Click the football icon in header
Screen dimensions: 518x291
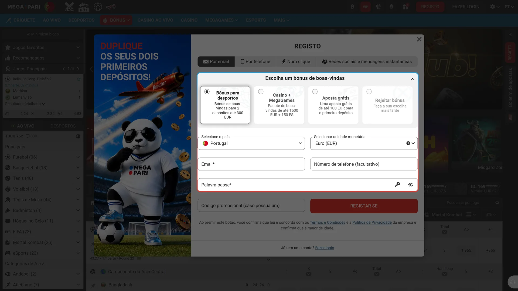click(x=98, y=7)
